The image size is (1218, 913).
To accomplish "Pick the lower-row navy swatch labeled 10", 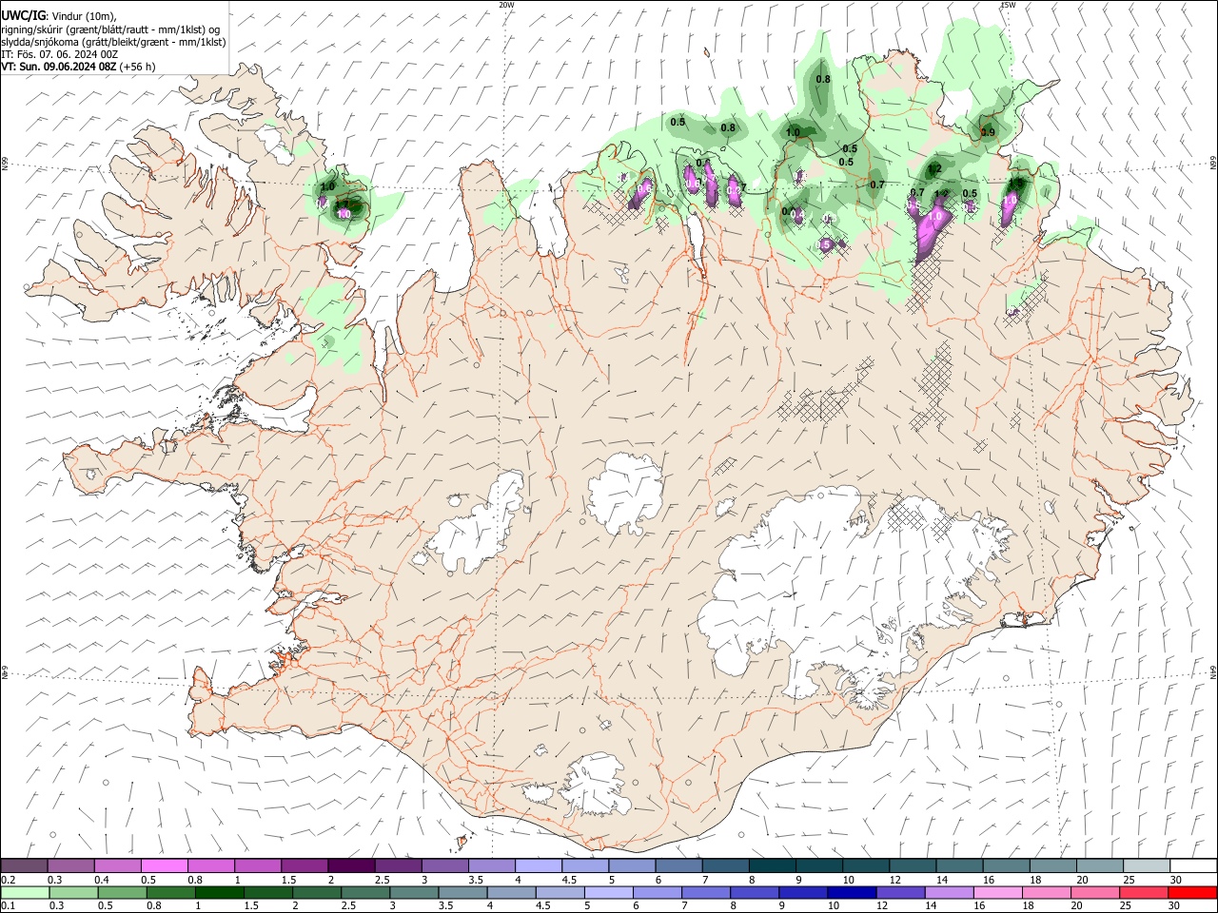I will 853,893.
